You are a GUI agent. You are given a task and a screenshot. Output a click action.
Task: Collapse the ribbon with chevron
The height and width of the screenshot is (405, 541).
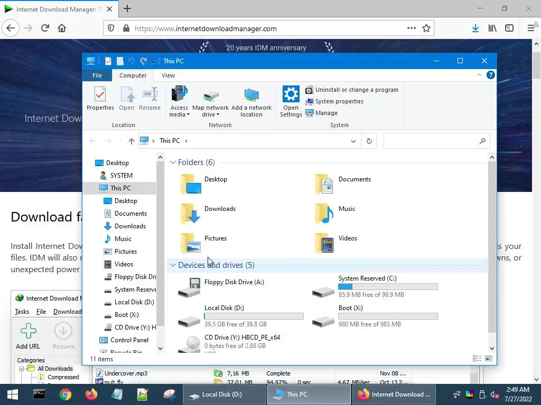(x=479, y=75)
